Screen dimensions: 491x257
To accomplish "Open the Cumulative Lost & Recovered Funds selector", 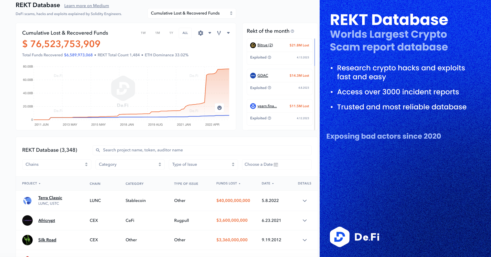I will [x=192, y=13].
